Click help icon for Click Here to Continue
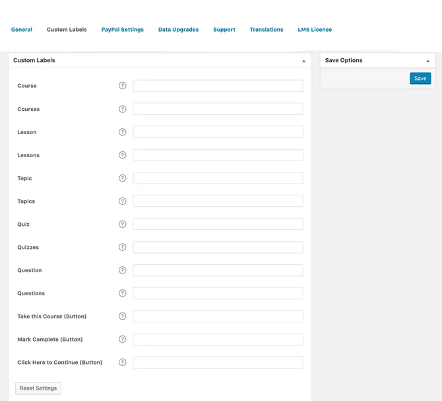 [x=122, y=363]
